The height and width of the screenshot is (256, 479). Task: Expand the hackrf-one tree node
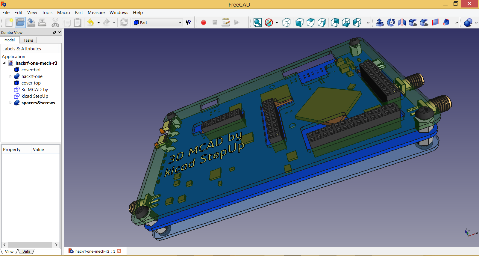tap(10, 76)
